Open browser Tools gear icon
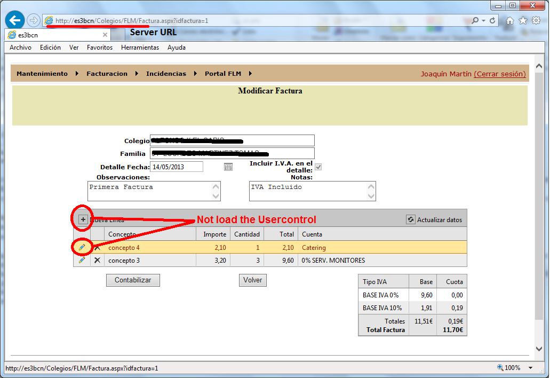 coord(536,20)
